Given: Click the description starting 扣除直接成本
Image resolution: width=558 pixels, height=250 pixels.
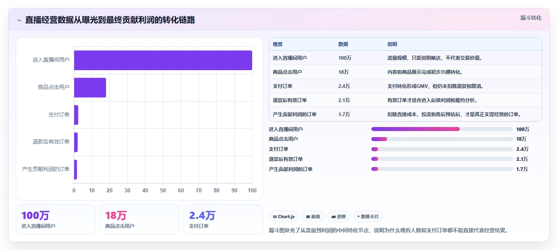Looking at the screenshot, I should pos(454,115).
